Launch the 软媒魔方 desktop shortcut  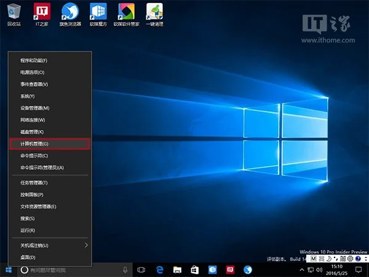pyautogui.click(x=98, y=15)
